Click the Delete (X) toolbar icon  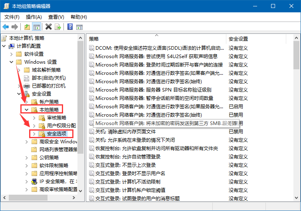(48, 27)
